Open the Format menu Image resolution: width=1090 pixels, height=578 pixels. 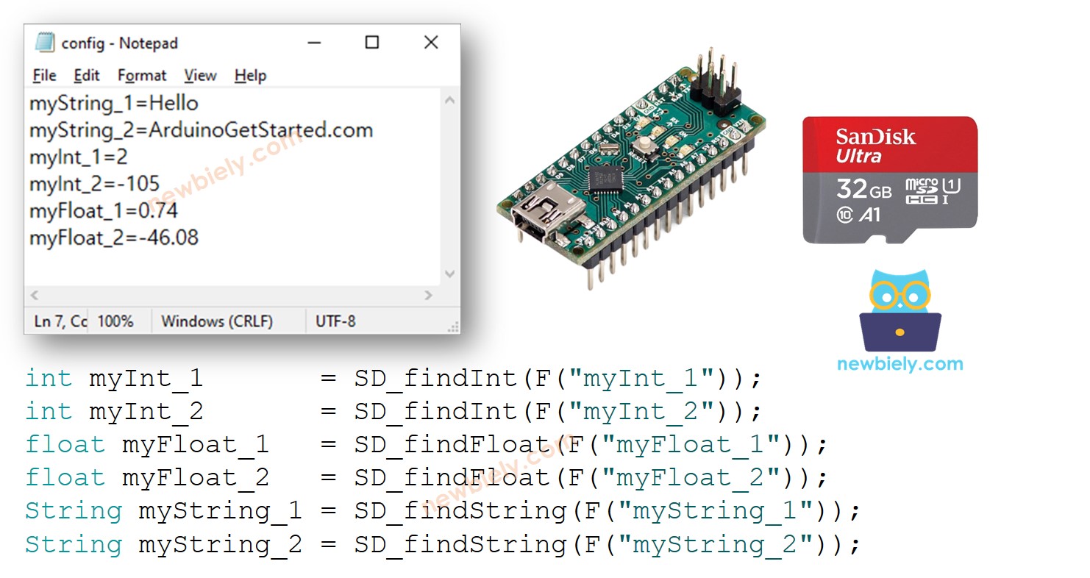(141, 75)
